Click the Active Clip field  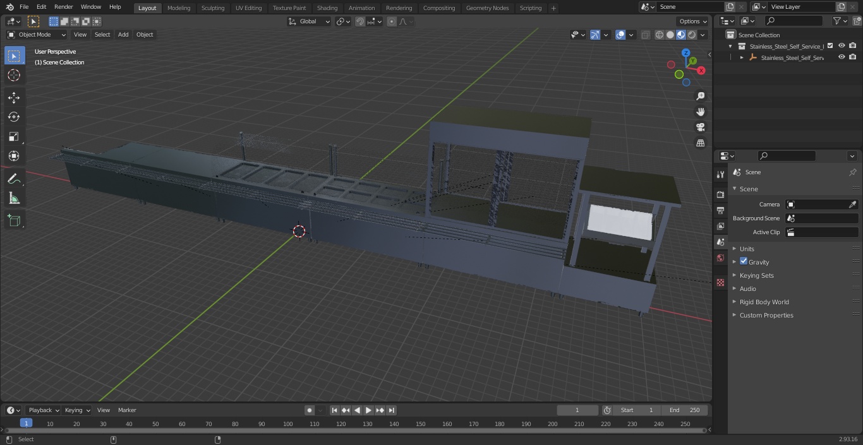pyautogui.click(x=821, y=232)
